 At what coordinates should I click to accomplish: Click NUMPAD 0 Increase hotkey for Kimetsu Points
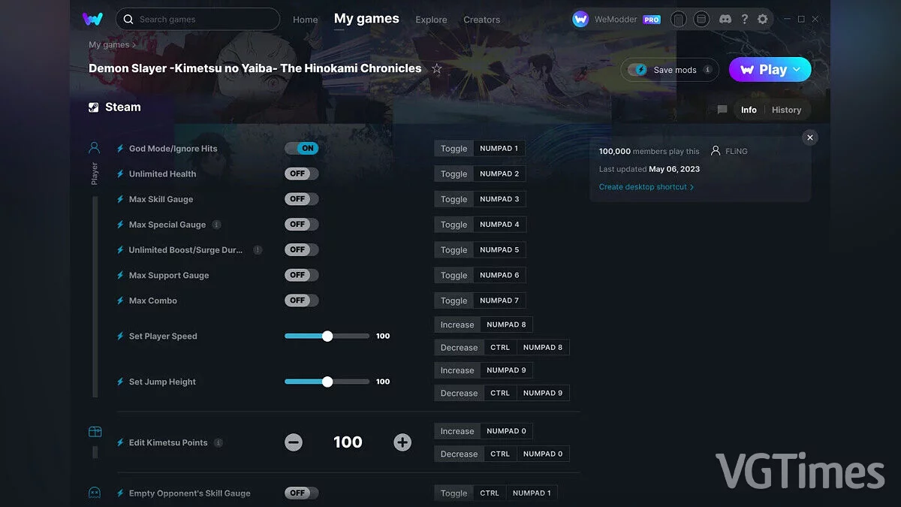pos(506,431)
